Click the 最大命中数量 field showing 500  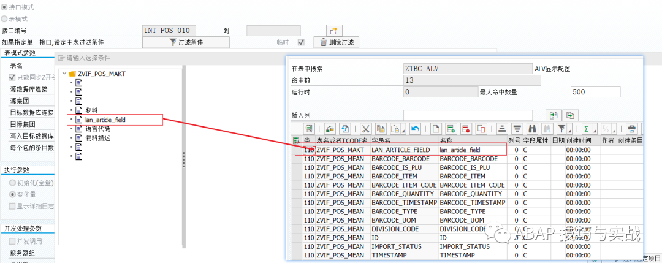(x=595, y=92)
